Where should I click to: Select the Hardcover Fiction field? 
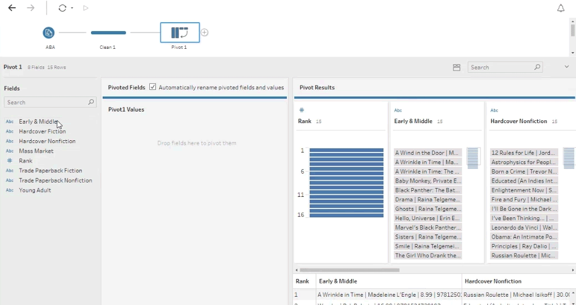coord(42,131)
